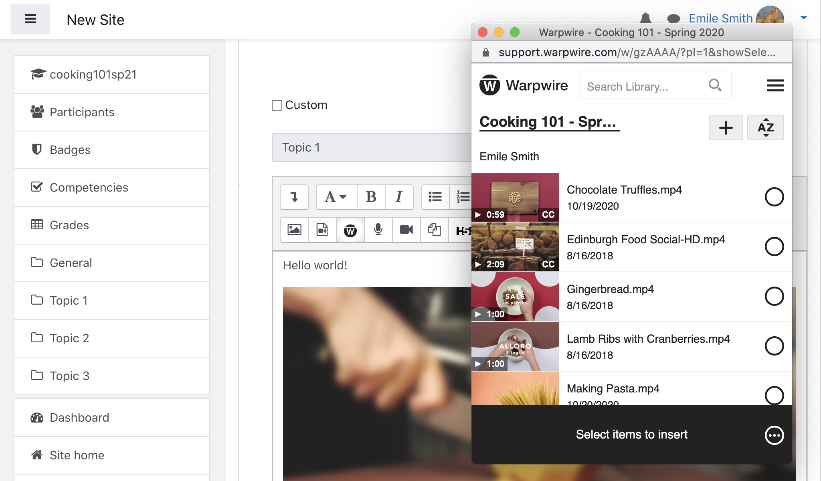Click the insert media file icon

pos(322,230)
